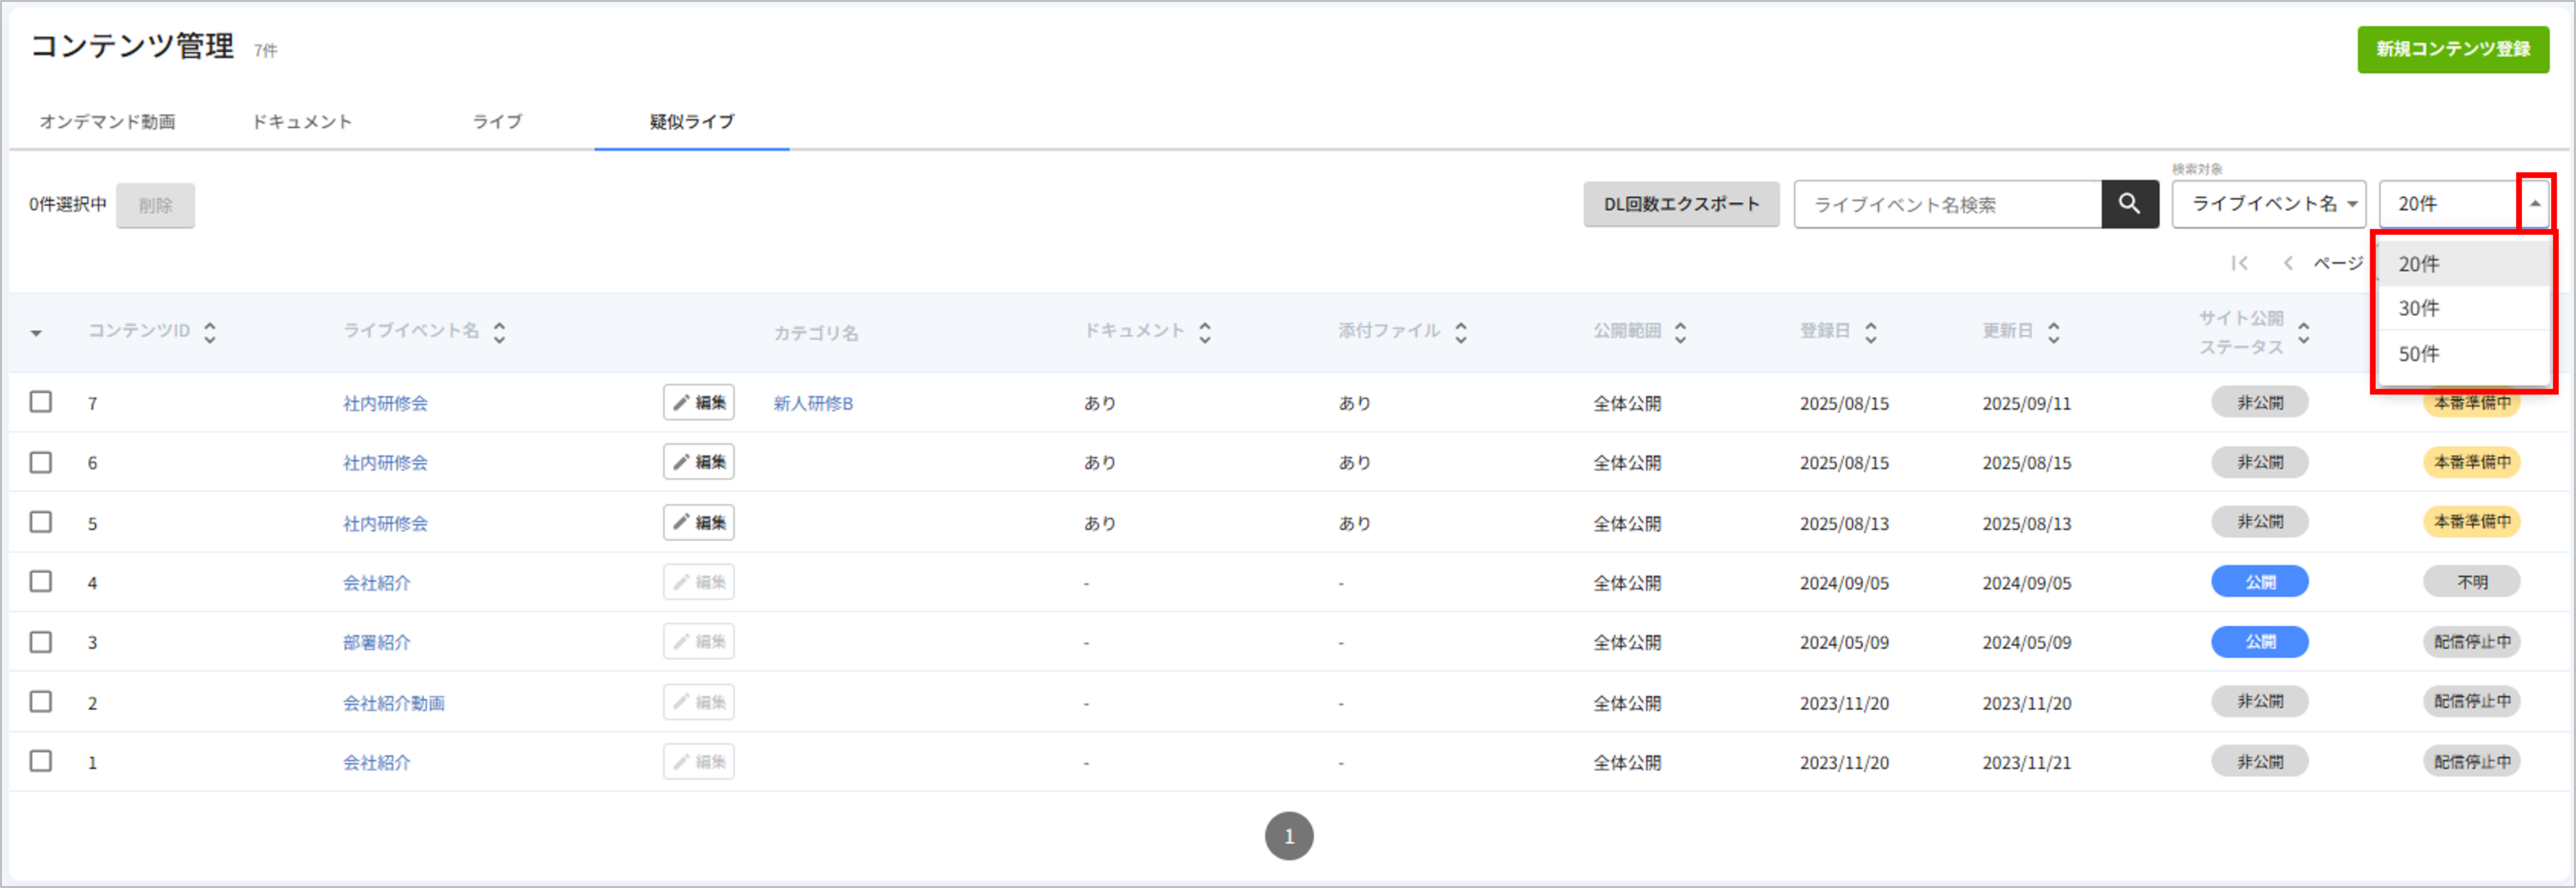This screenshot has width=2576, height=888.
Task: Sort by 添付ファイル column arrows
Action: tap(1461, 333)
